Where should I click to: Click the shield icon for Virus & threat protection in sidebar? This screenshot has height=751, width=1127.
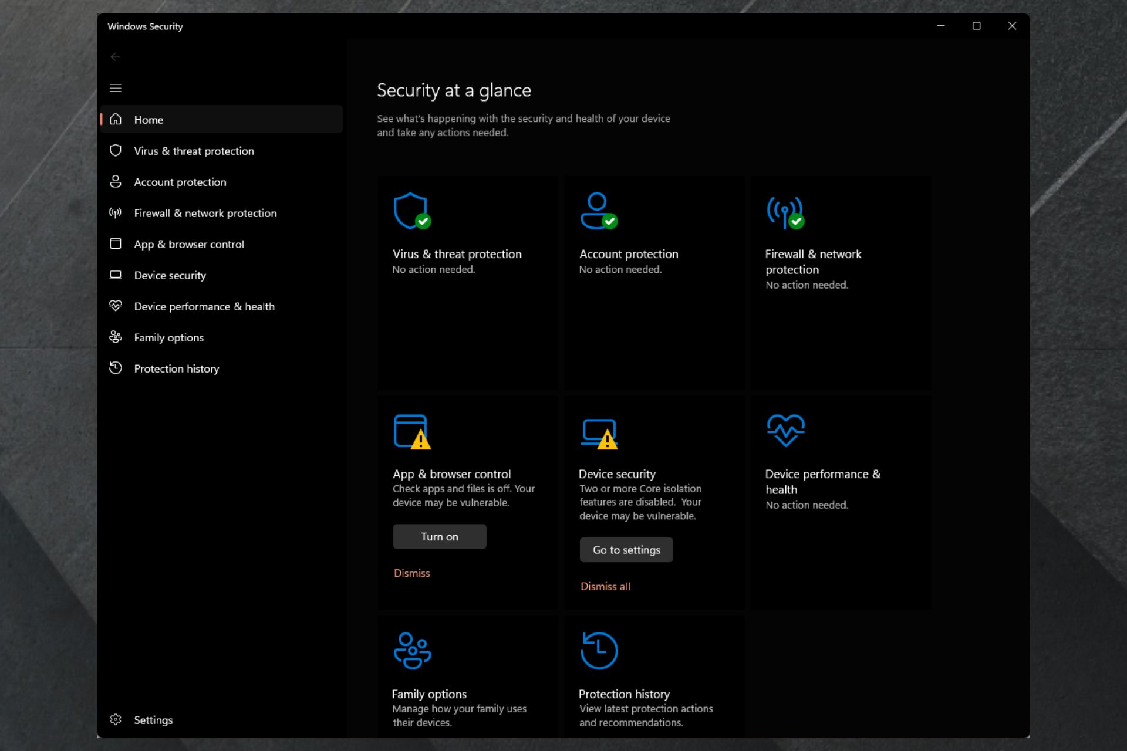(116, 150)
